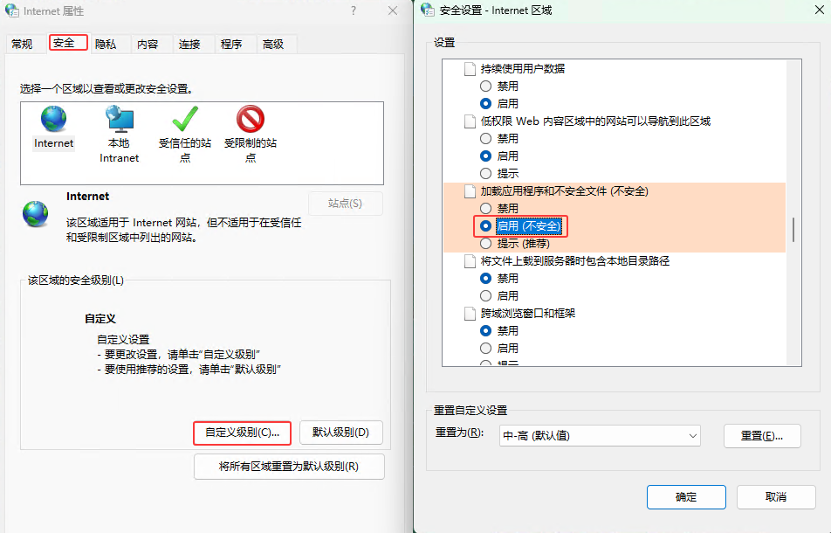Open the 隐私 tab
The height and width of the screenshot is (533, 831).
106,44
